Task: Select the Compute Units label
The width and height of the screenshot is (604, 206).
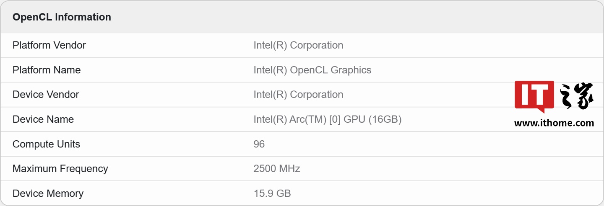Action: [x=46, y=144]
